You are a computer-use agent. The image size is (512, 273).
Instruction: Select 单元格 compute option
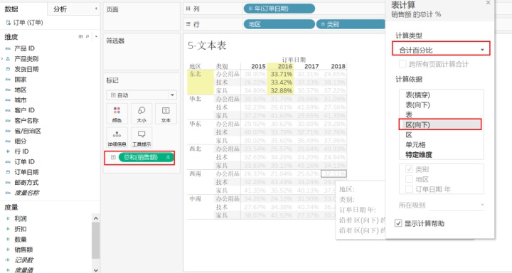pos(415,144)
